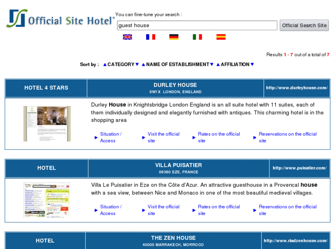Sort Affiliation ascending with up arrow

pyautogui.click(x=218, y=64)
